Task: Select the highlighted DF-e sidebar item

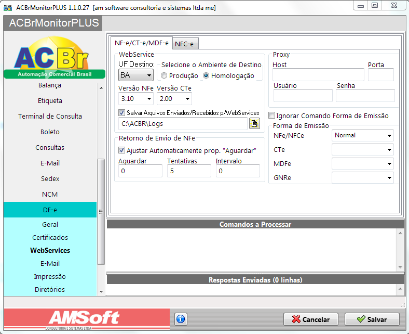Action: [x=50, y=210]
